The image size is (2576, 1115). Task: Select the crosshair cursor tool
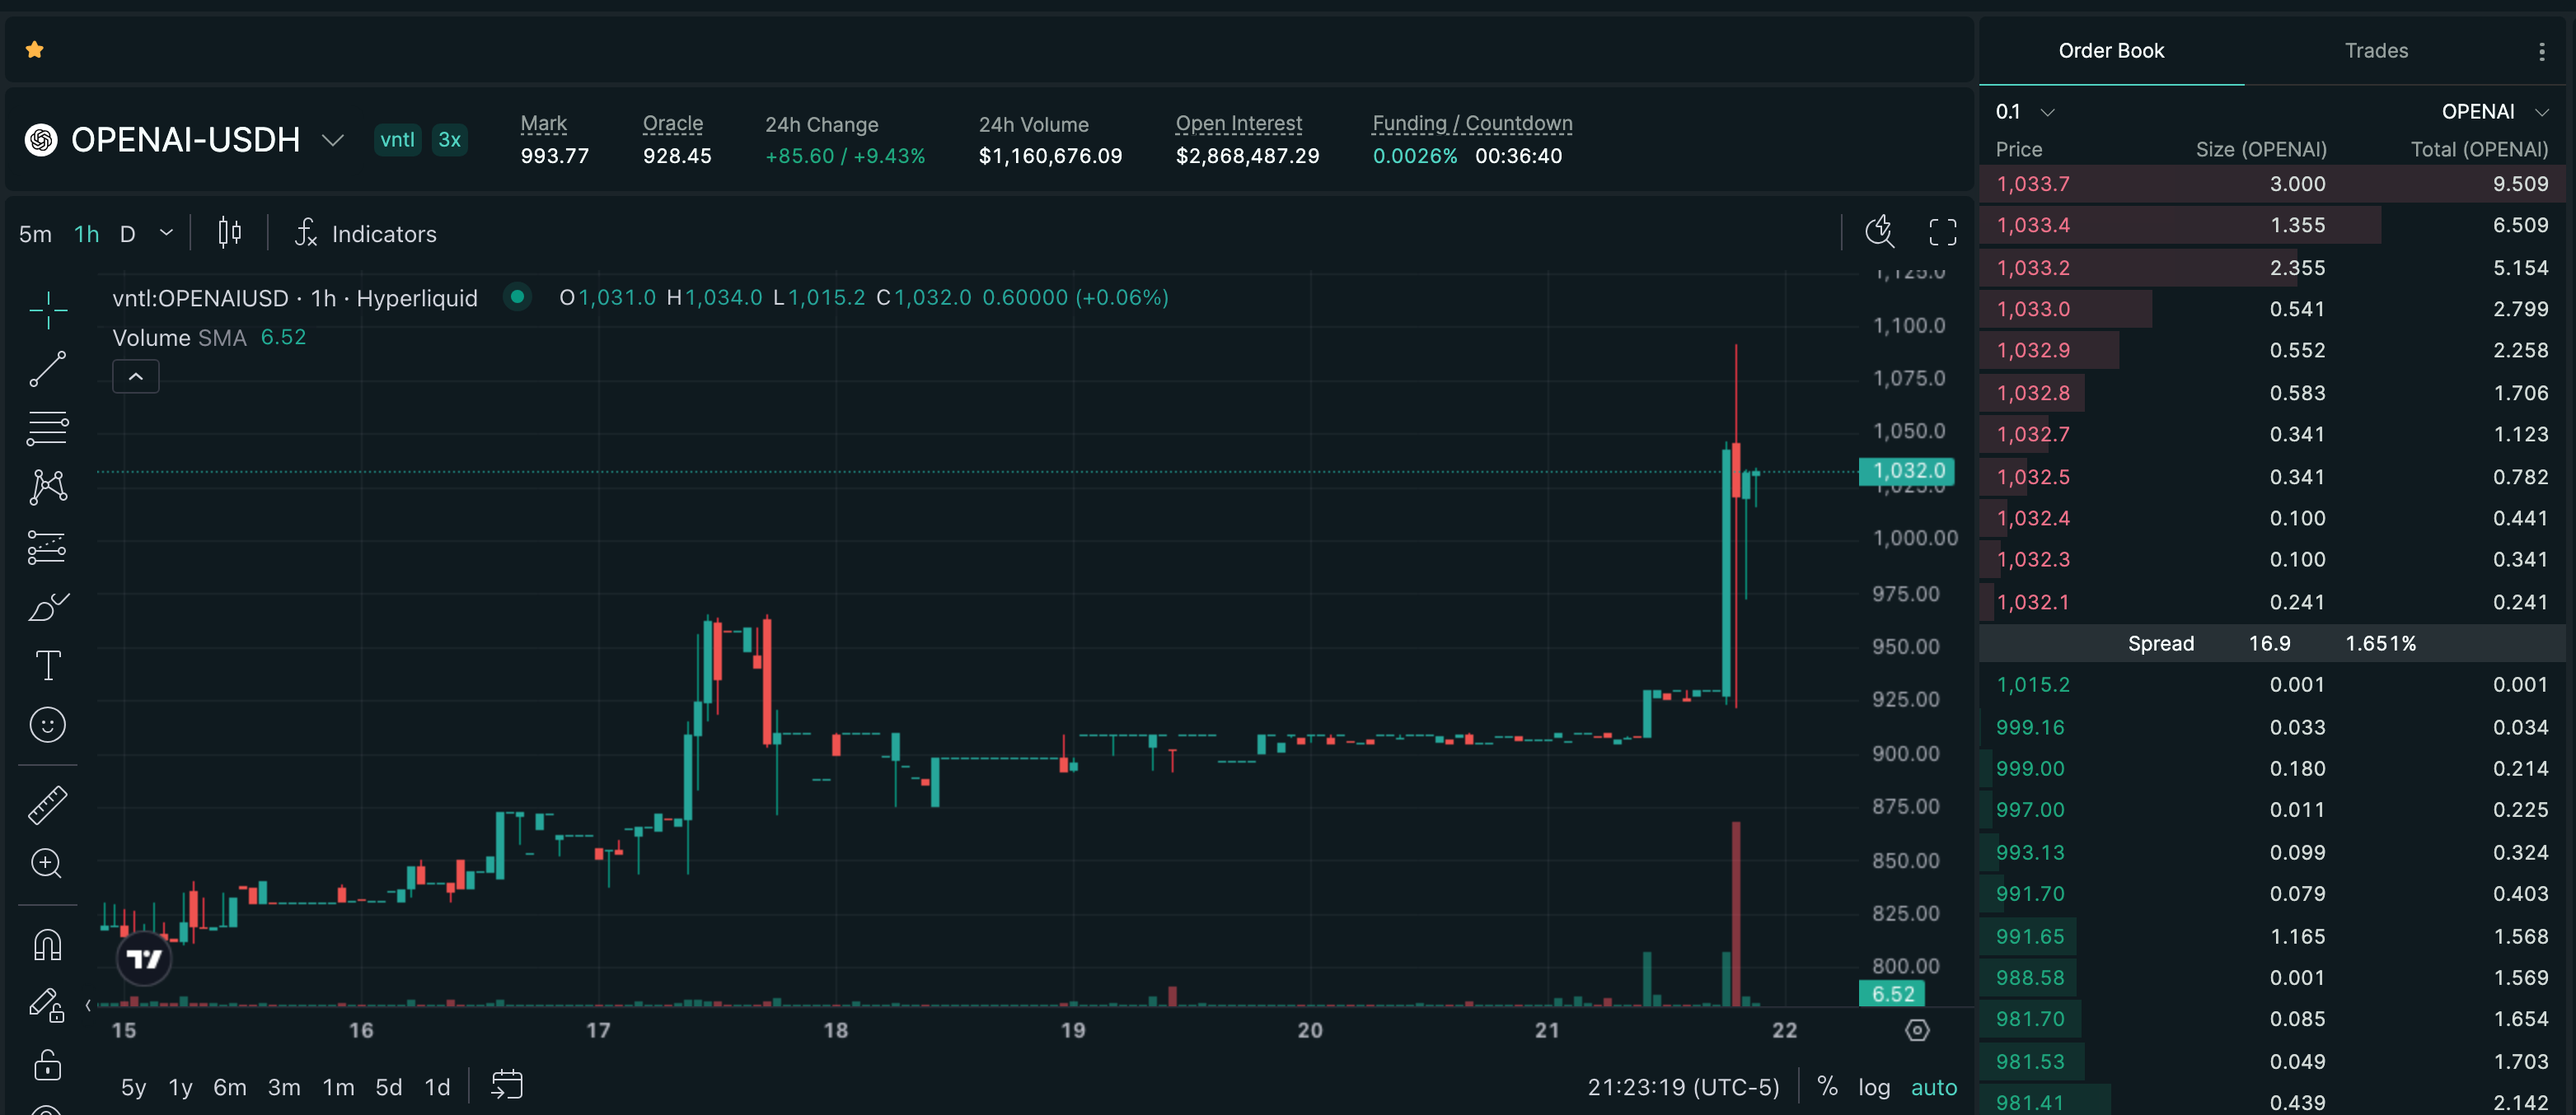pos(47,310)
